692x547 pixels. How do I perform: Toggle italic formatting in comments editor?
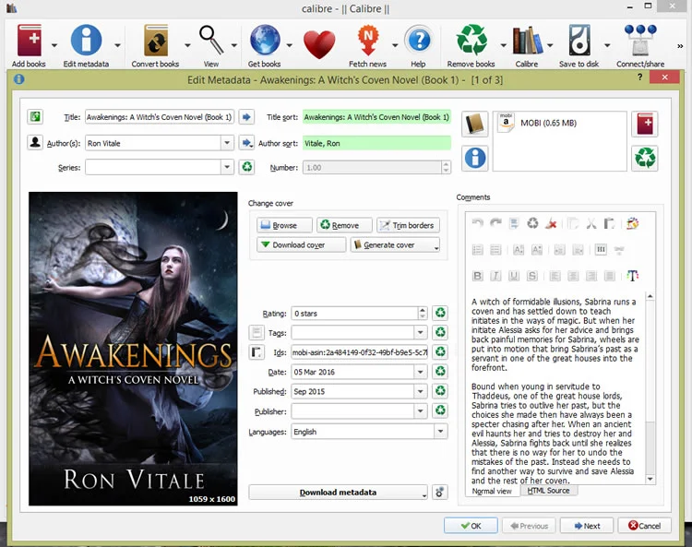pyautogui.click(x=495, y=276)
